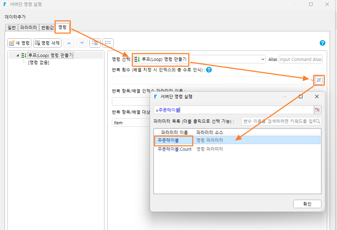The width and height of the screenshot is (337, 230).
Task: Click the 확인 button in the dialog
Action: coord(307,204)
